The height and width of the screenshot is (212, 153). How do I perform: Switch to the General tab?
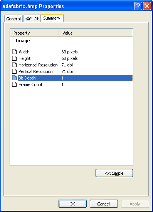pos(13,19)
